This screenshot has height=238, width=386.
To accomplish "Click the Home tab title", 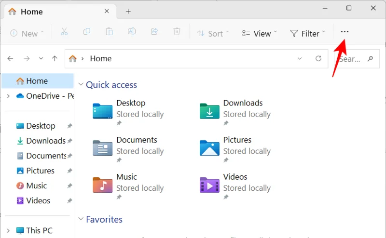I will pos(31,12).
